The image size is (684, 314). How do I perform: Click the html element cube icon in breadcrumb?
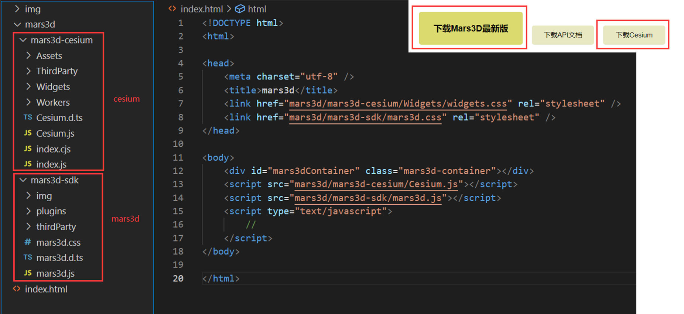(240, 9)
